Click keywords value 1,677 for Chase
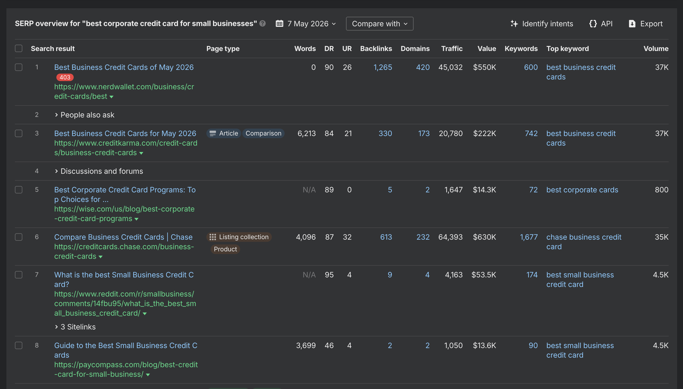683x389 pixels. 529,237
